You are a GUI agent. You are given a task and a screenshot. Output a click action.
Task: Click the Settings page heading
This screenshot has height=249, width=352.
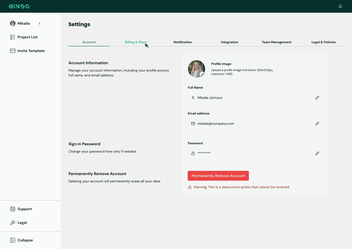(79, 24)
